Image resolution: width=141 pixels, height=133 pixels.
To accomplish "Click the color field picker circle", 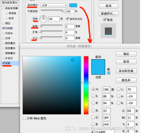I will point(72,60).
